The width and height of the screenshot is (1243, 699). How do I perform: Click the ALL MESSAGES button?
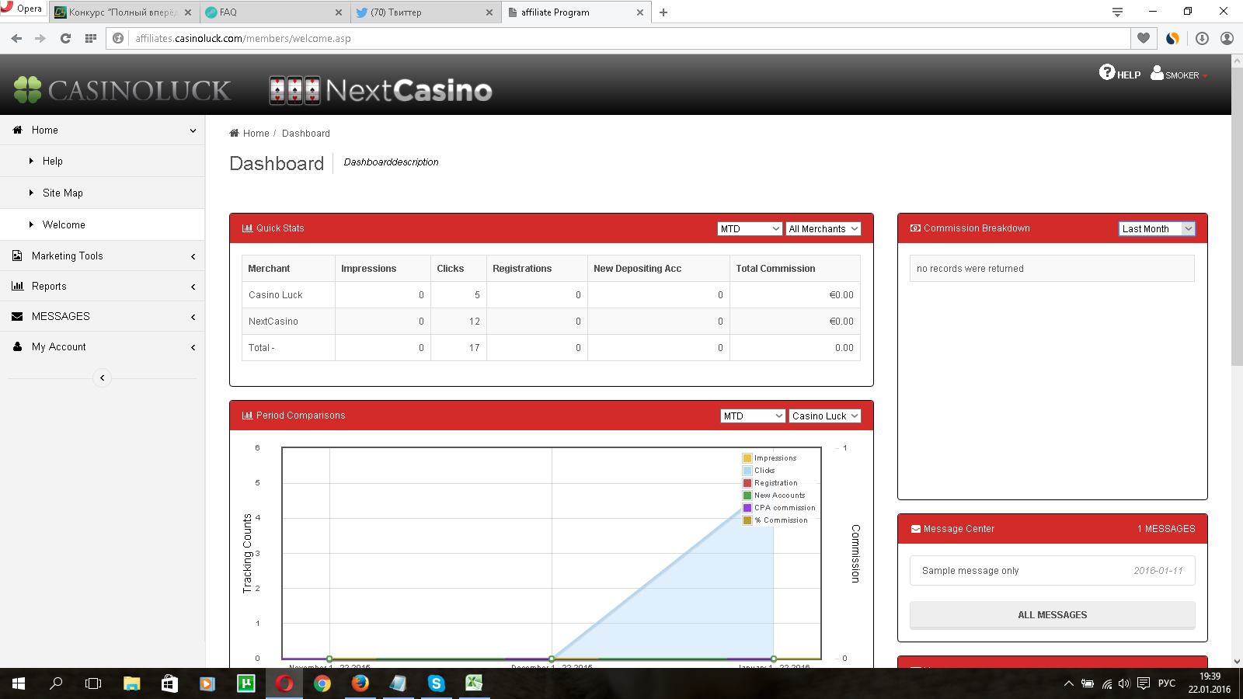pyautogui.click(x=1052, y=615)
